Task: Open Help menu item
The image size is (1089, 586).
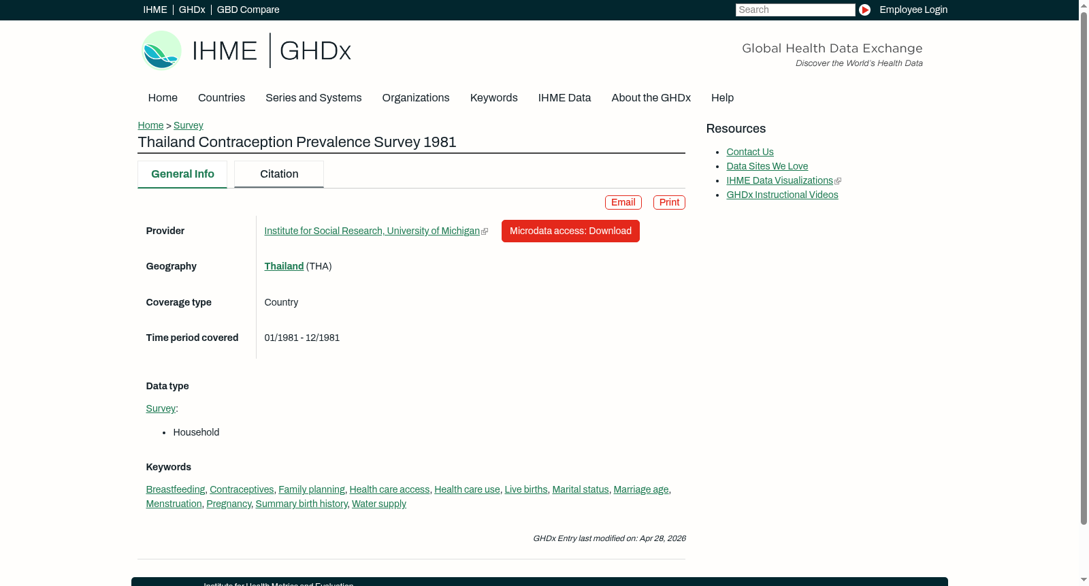Action: (722, 97)
